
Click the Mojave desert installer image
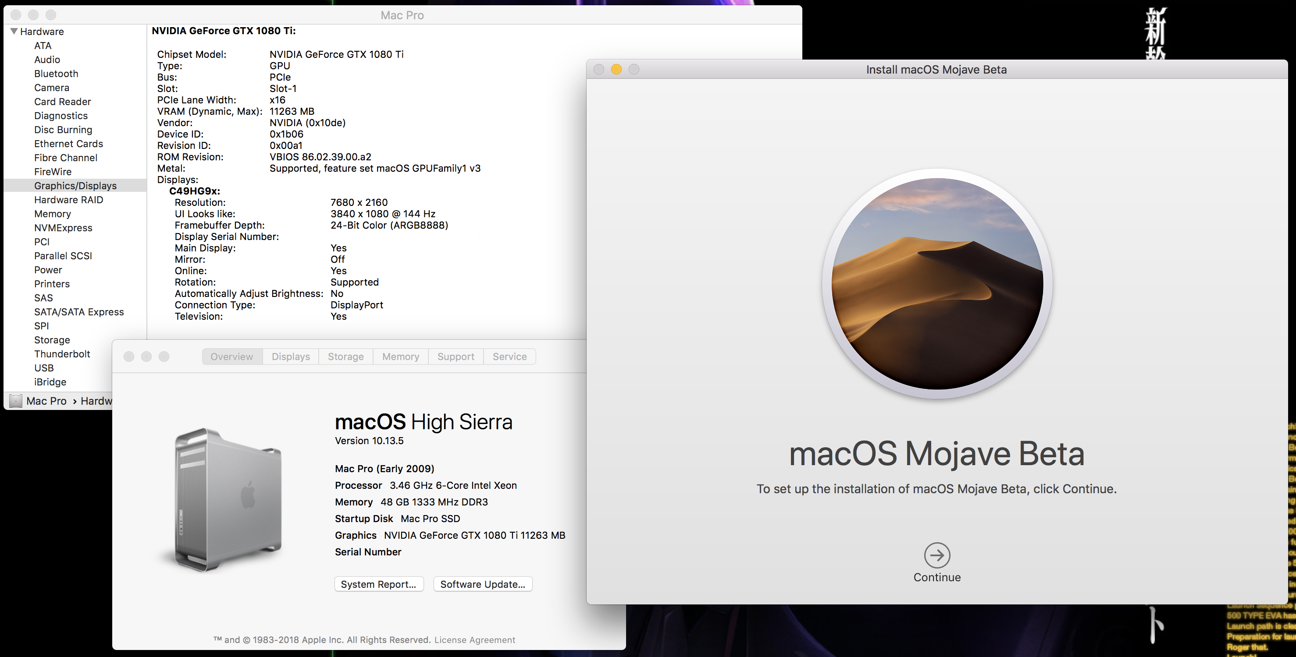pos(936,284)
